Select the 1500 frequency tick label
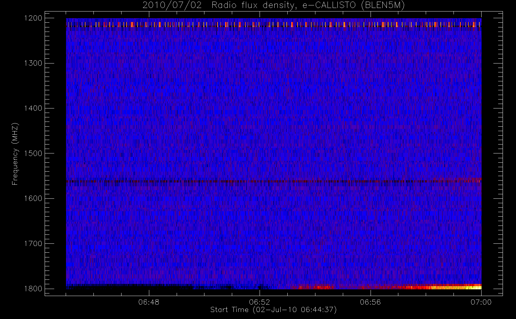 pyautogui.click(x=33, y=153)
